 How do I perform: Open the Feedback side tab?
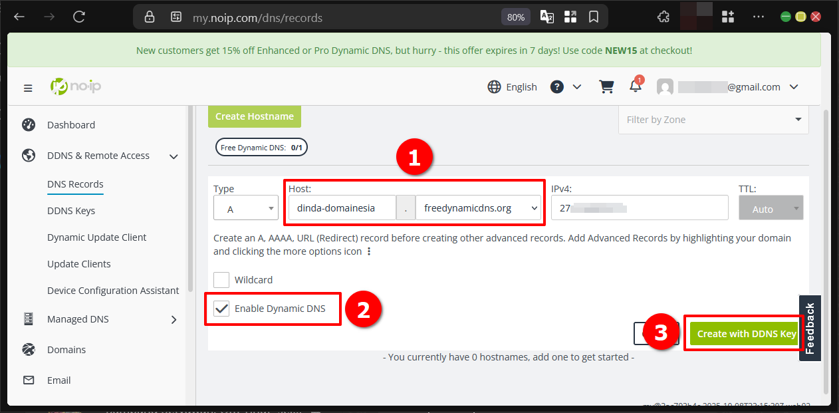[x=809, y=328]
